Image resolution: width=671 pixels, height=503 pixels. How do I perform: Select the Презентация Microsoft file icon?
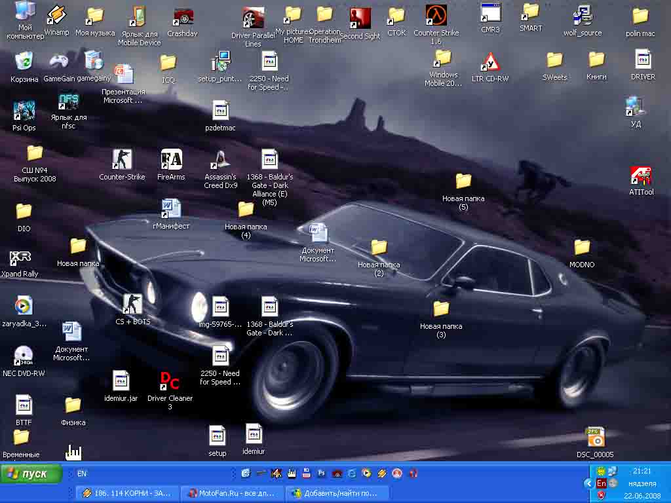tap(124, 75)
